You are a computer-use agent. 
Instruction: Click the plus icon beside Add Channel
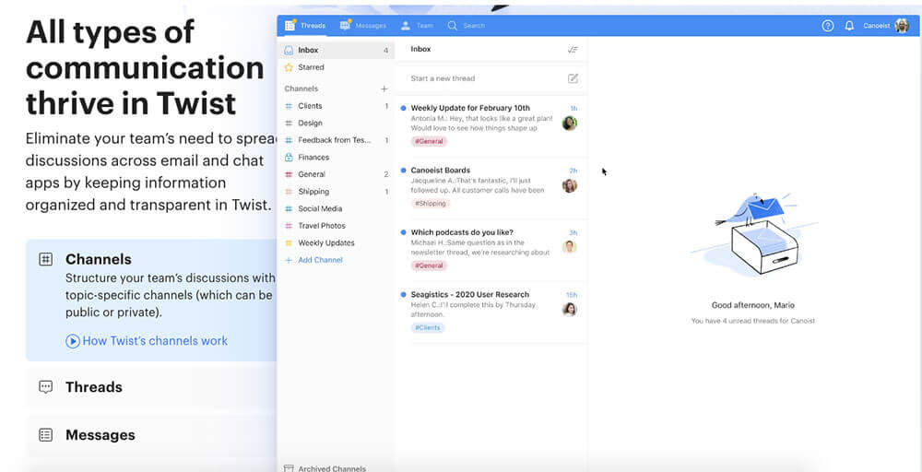click(289, 260)
